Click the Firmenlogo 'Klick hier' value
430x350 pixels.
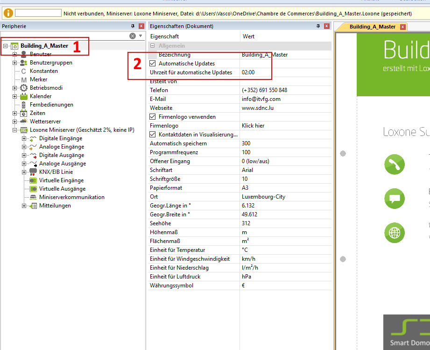(253, 126)
